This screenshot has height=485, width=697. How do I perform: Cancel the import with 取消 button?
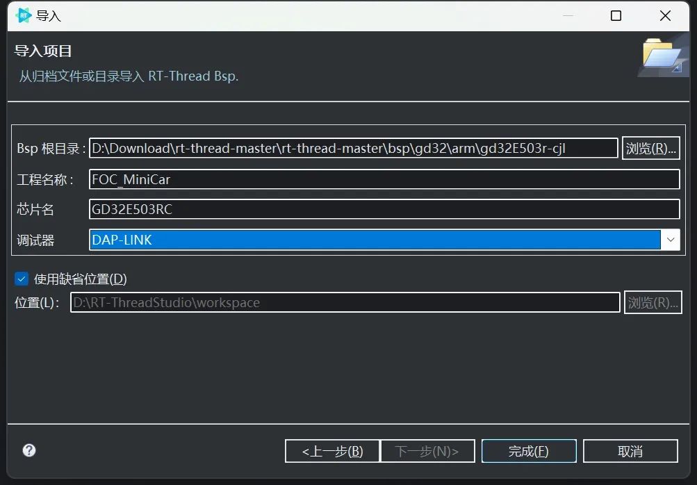[630, 451]
